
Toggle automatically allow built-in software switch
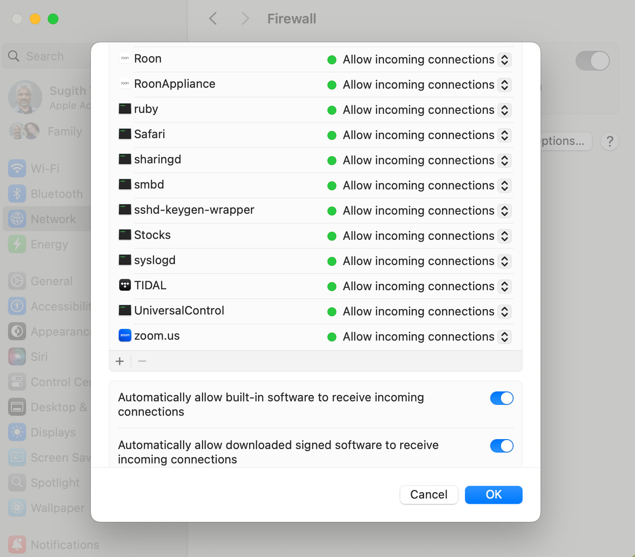[501, 398]
